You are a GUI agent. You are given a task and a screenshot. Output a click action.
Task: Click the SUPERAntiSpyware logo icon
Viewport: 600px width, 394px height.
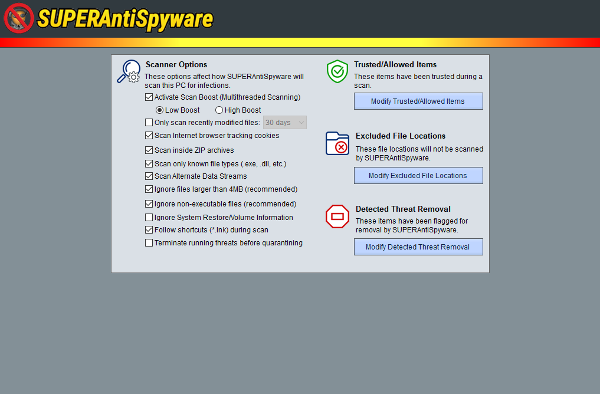tap(19, 18)
